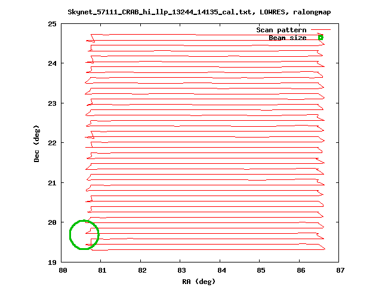
Task: Click the 'Scan pattern' legend label
Action: click(x=281, y=30)
